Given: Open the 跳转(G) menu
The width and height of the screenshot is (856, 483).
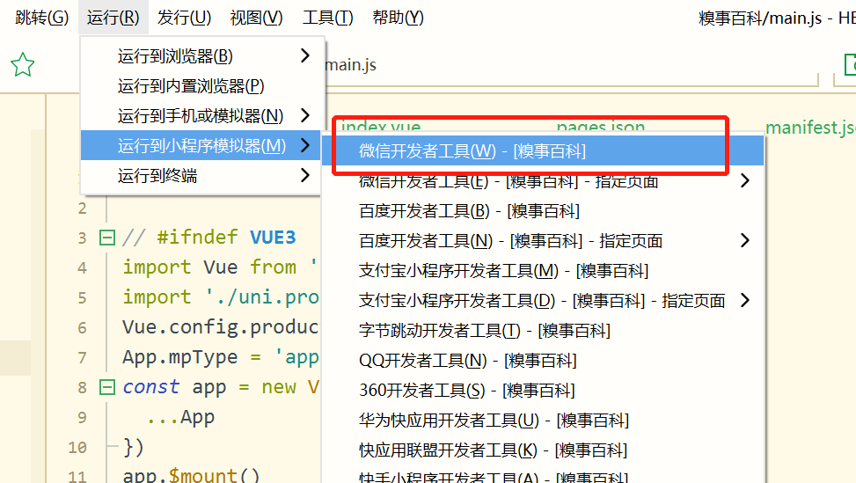Looking at the screenshot, I should coord(41,18).
